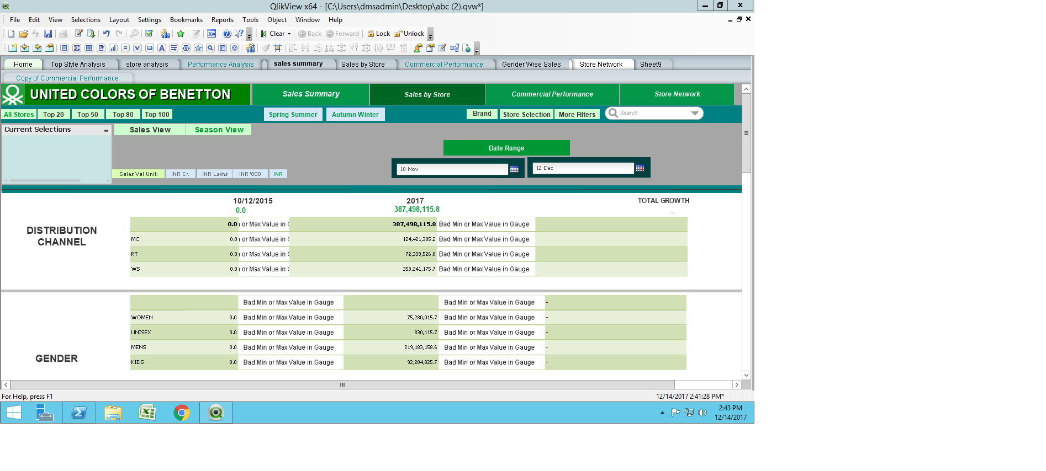Click the Search input field

[654, 113]
